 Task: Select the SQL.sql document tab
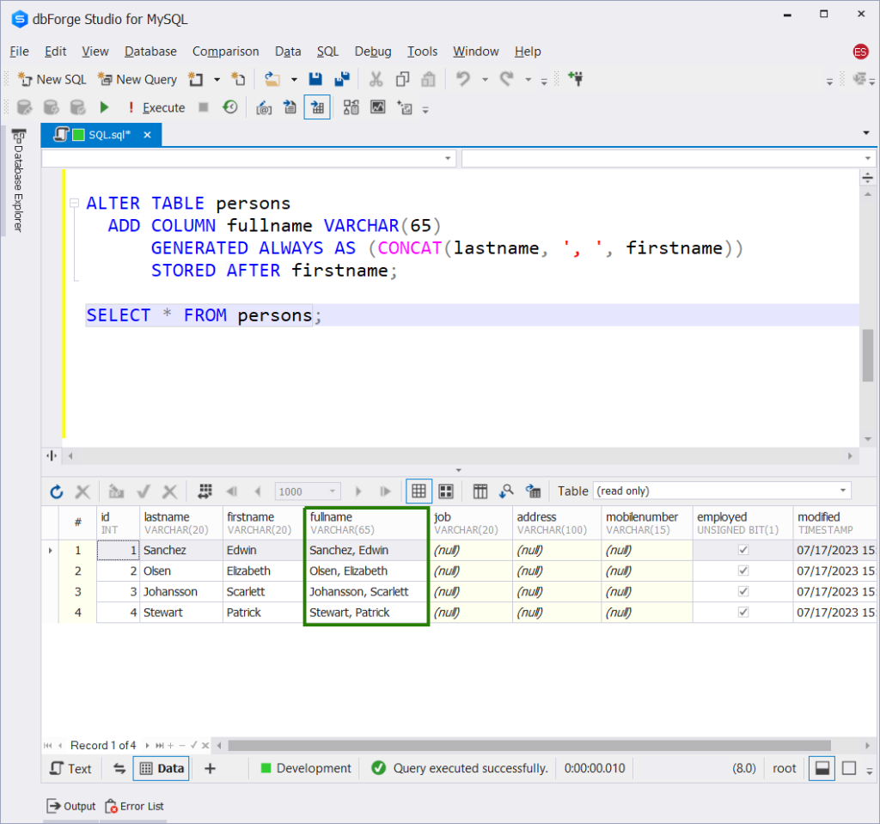[101, 135]
